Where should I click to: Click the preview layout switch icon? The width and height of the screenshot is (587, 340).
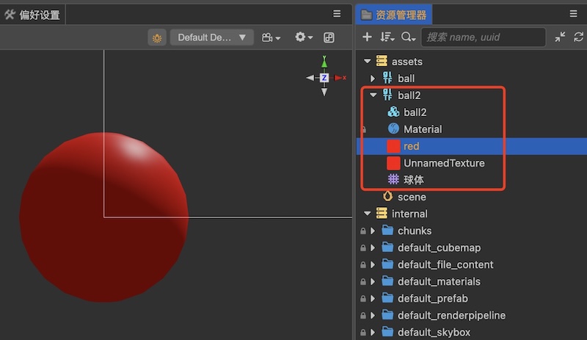[x=329, y=37]
